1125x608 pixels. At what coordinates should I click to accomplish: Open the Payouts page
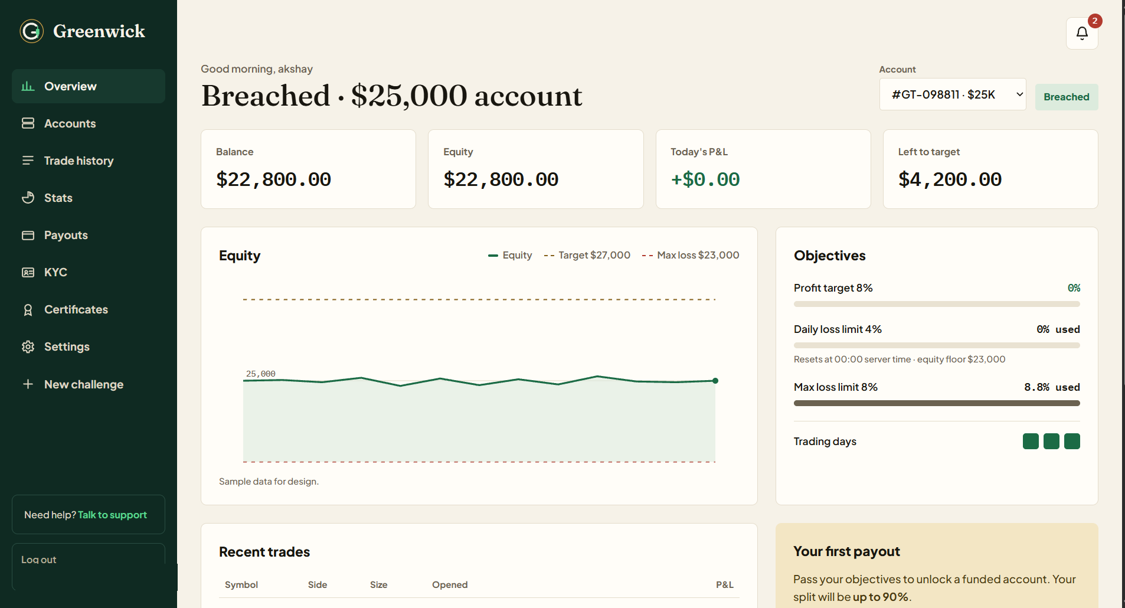pos(89,235)
